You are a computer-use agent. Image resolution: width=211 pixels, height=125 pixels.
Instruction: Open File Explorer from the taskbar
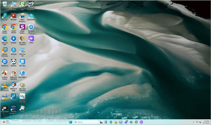pos(116,122)
